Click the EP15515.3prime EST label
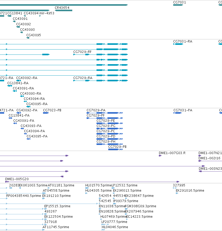The width and height of the screenshot is (222, 231). [x=57, y=206]
